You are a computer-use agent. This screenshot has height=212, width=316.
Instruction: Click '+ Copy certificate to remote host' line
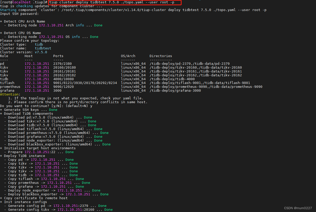pos(34,198)
